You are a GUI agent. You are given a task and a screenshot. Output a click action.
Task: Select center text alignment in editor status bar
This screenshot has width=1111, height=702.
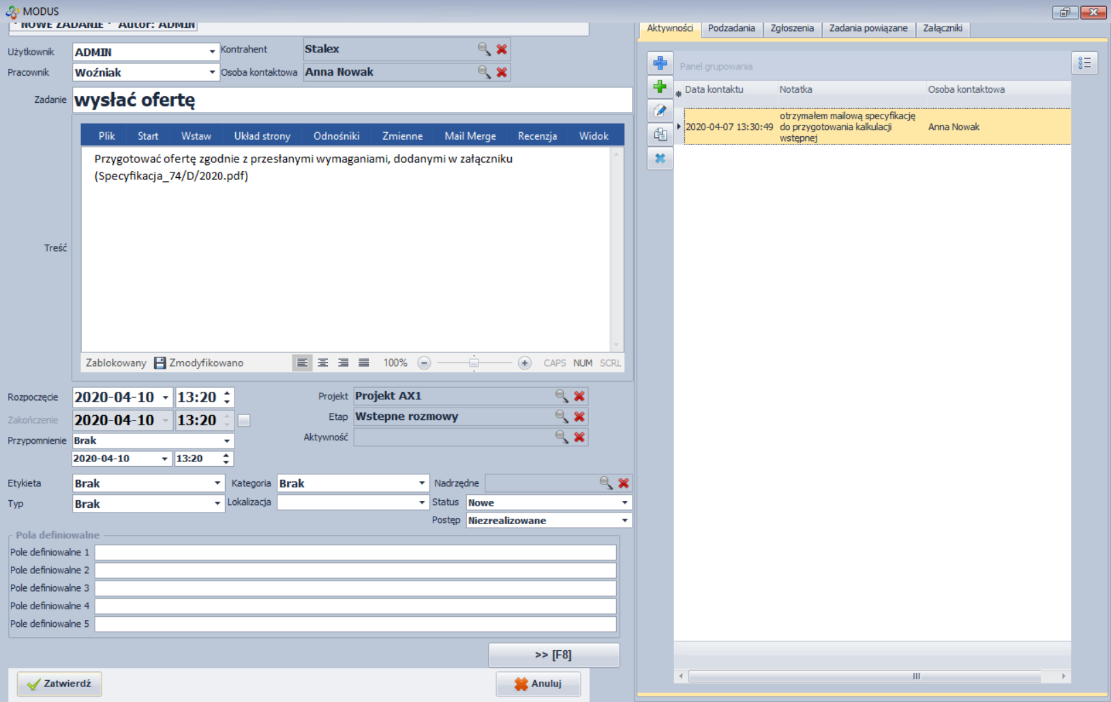pos(323,363)
